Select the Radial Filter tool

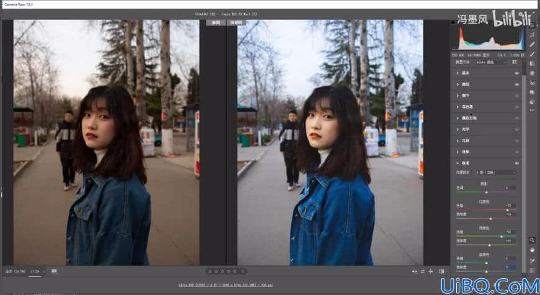(532, 73)
